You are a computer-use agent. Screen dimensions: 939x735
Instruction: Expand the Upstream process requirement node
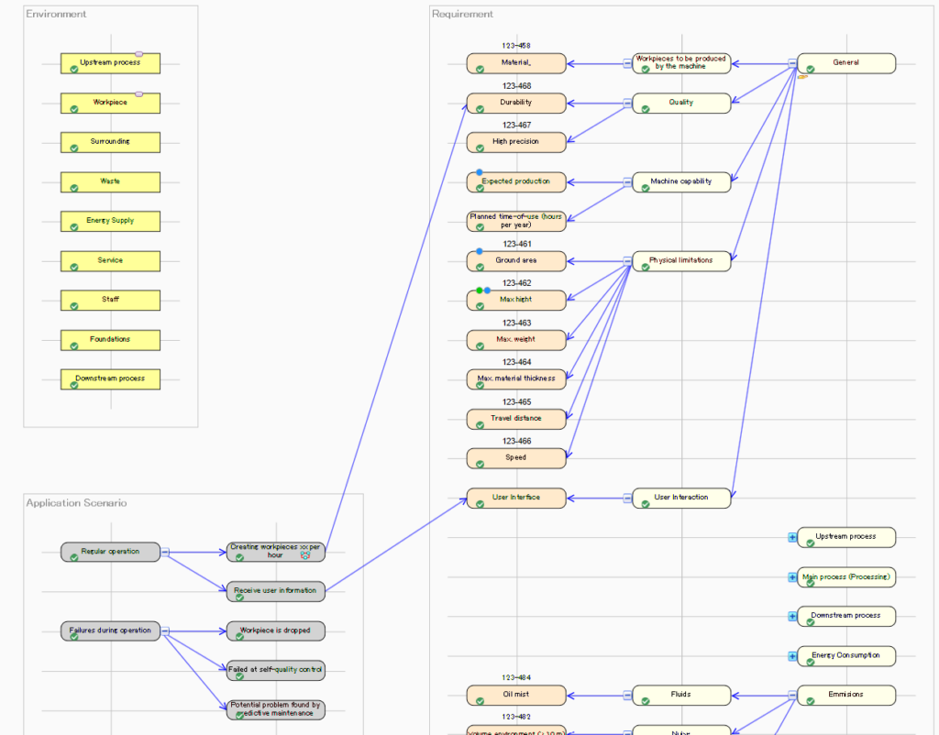click(x=792, y=537)
